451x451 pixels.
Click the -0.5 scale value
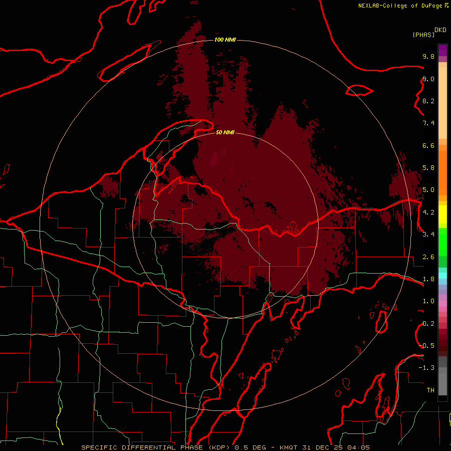click(x=426, y=346)
